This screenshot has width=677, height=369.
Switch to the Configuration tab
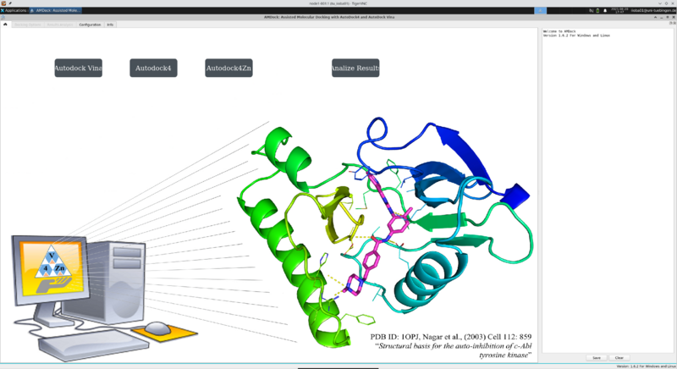[x=90, y=25]
